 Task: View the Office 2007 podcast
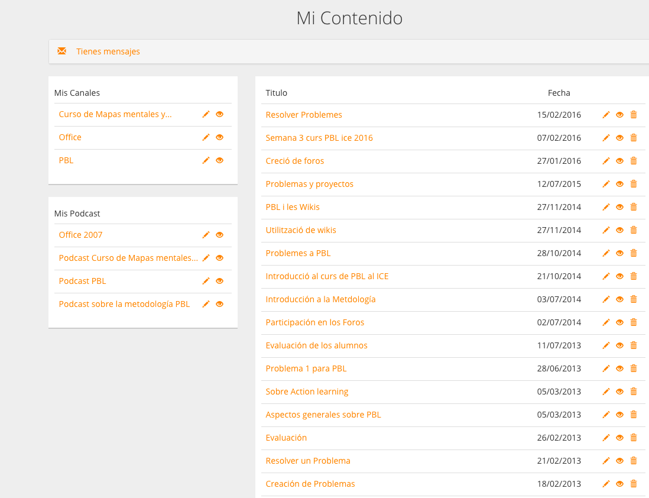pyautogui.click(x=220, y=235)
